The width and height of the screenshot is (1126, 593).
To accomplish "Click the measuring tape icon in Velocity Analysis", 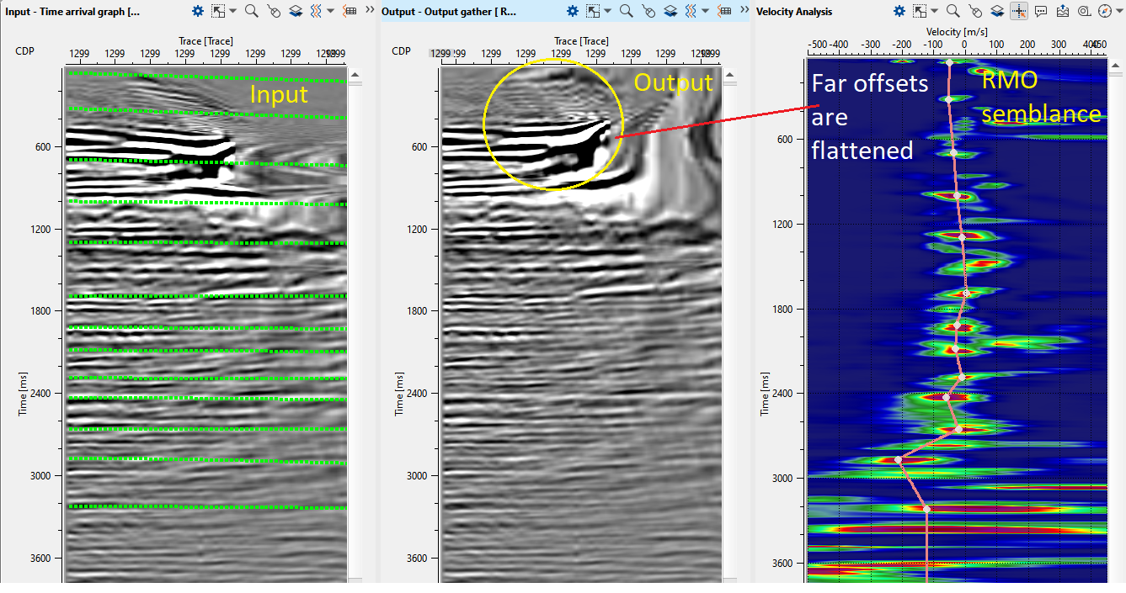I will click(1083, 11).
